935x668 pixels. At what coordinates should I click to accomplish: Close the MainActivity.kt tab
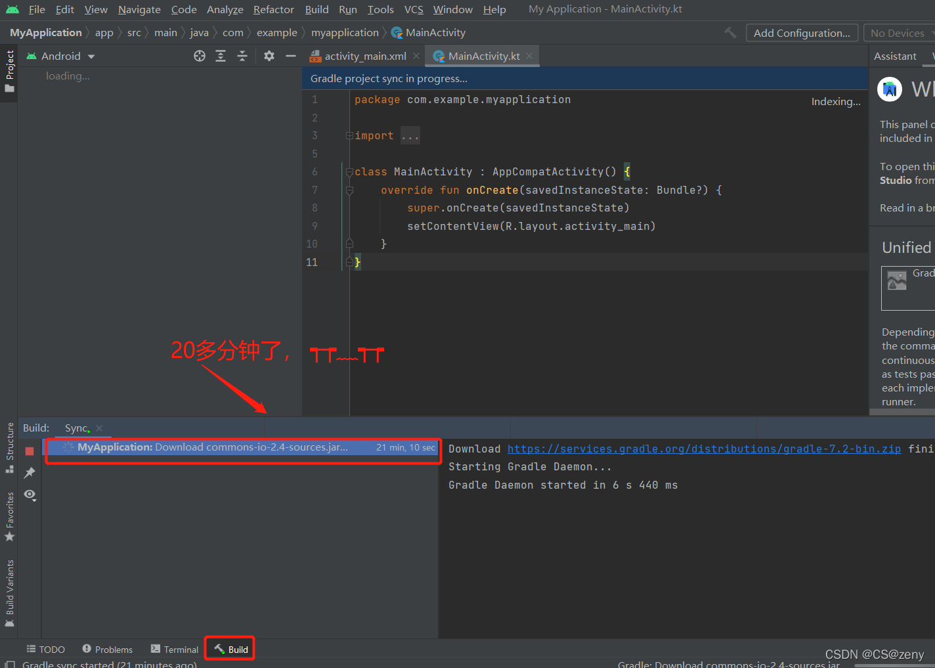pos(529,56)
